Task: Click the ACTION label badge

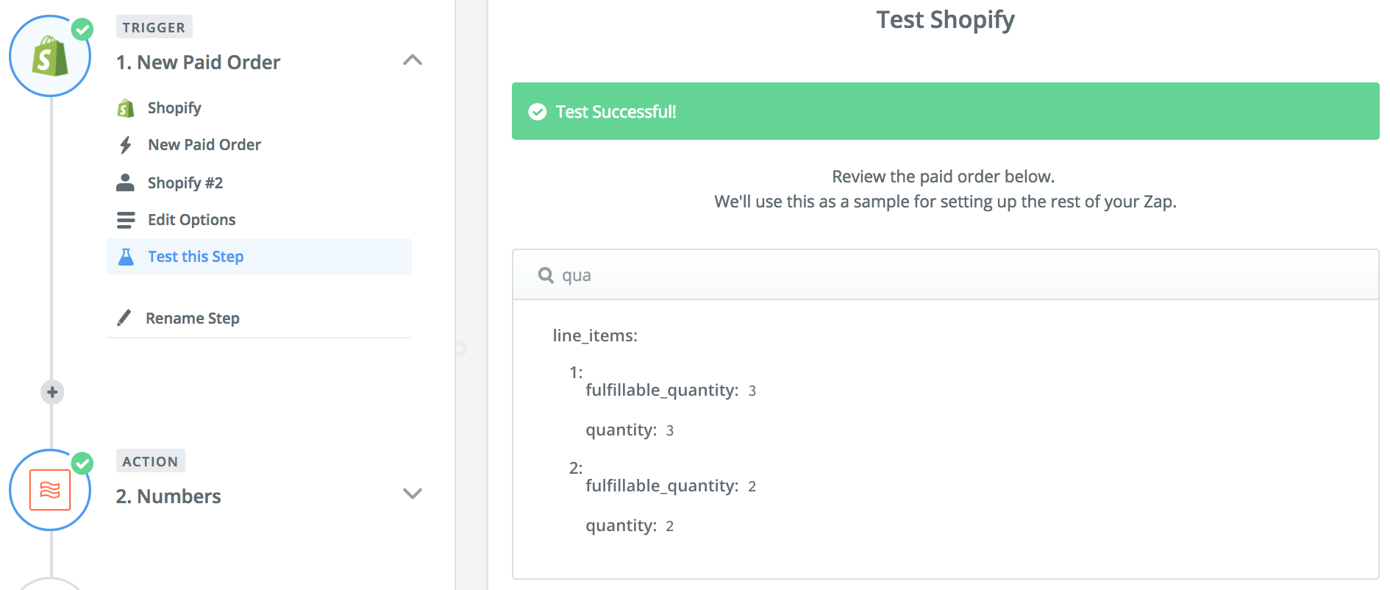Action: click(x=151, y=461)
